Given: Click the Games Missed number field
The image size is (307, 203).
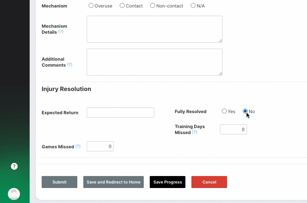Looking at the screenshot, I should point(100,146).
